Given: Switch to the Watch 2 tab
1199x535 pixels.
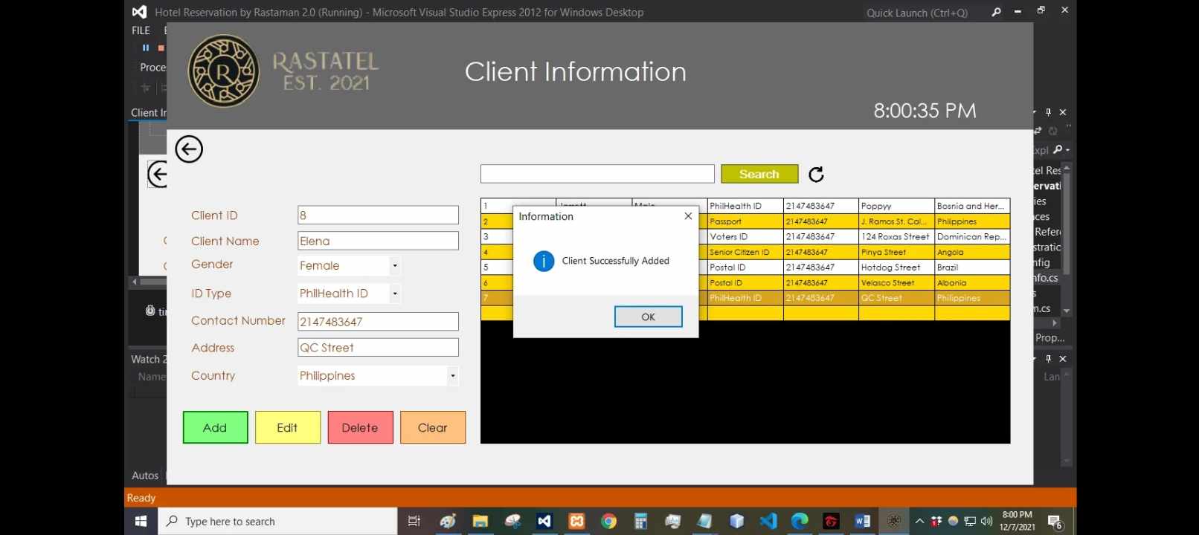Looking at the screenshot, I should click(149, 360).
